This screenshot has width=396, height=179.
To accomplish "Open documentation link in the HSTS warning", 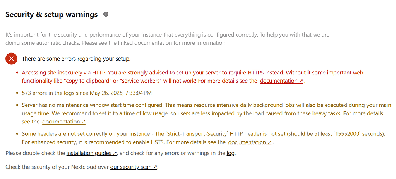I will pyautogui.click(x=250, y=142).
